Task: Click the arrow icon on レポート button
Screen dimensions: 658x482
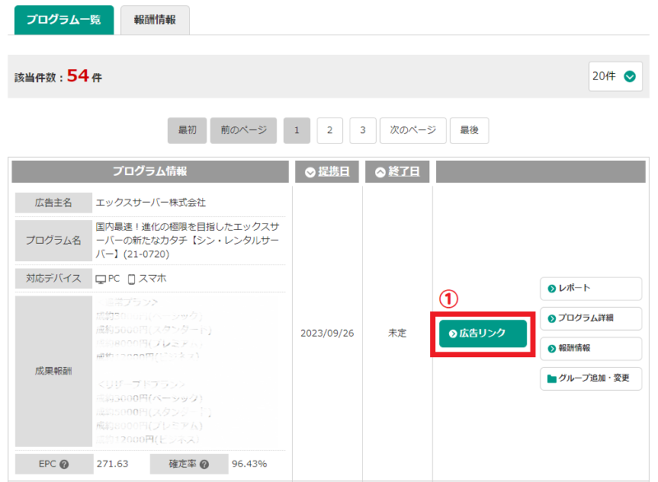Action: pyautogui.click(x=552, y=288)
